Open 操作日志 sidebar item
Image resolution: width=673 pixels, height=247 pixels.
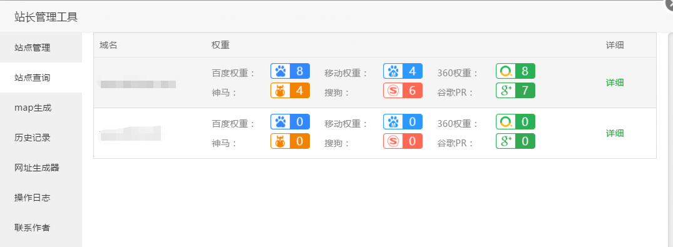point(41,198)
